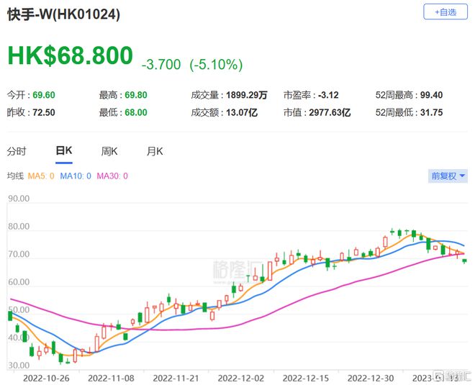Open the 周K weekly chart tab
Image resolution: width=475 pixels, height=385 pixels.
(109, 151)
